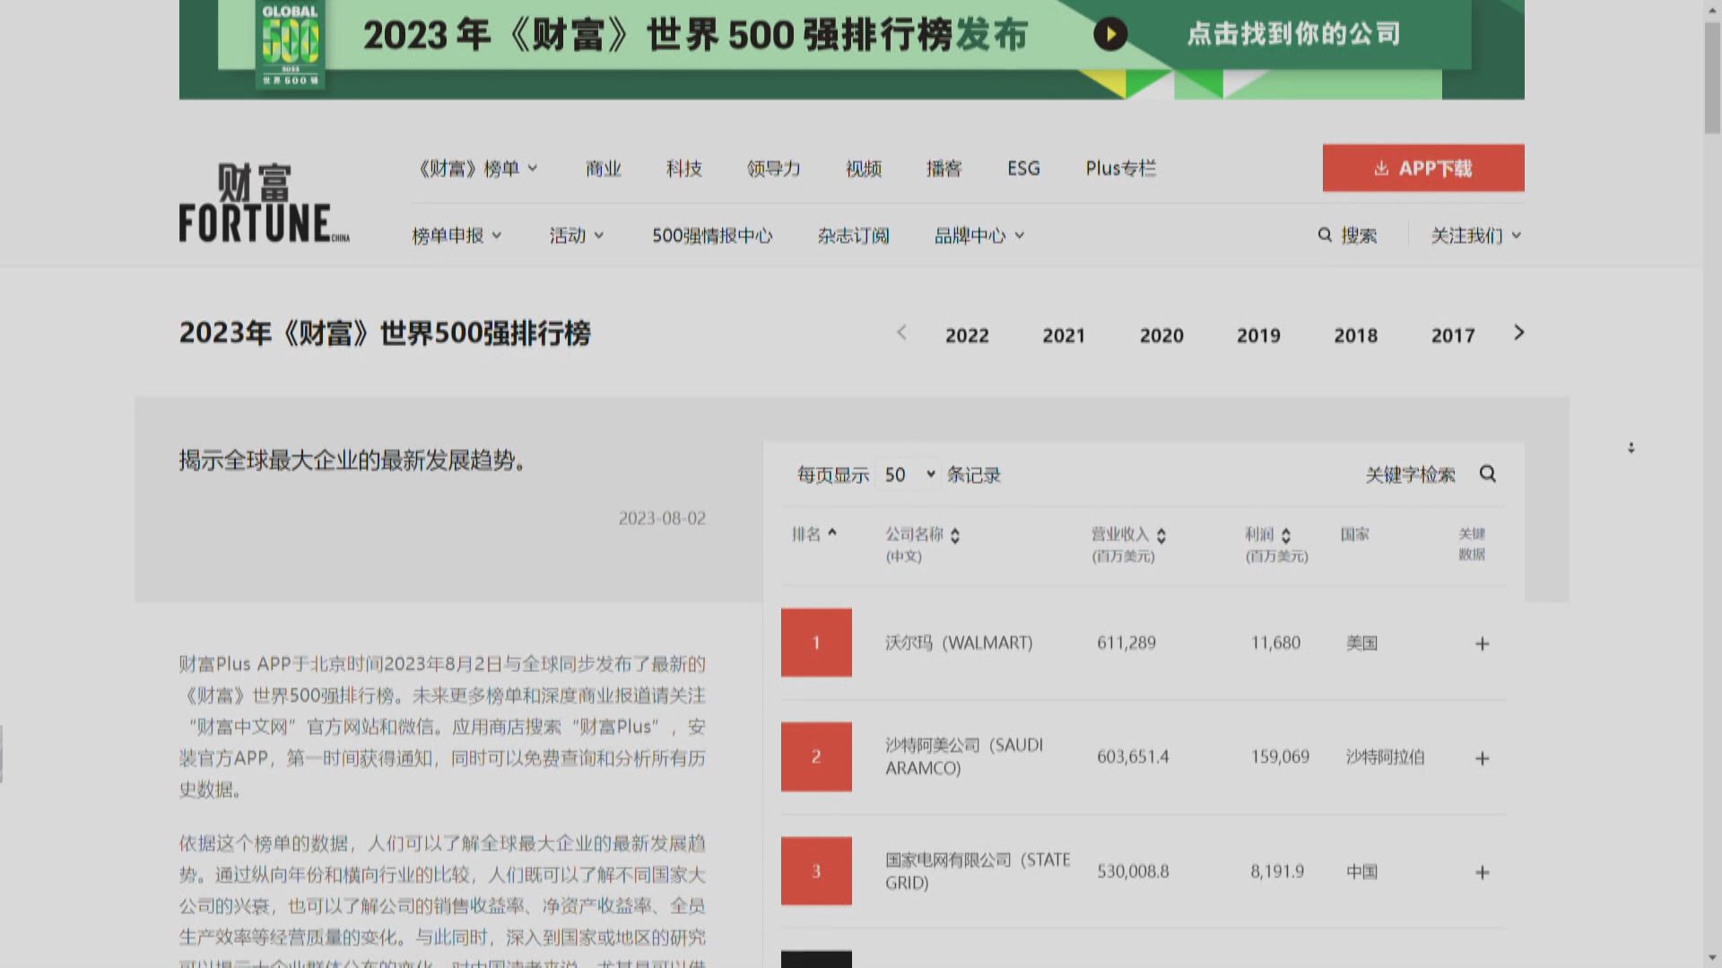This screenshot has width=1722, height=968.
Task: Open the 《财富》榜单 dropdown menu
Action: coord(478,169)
